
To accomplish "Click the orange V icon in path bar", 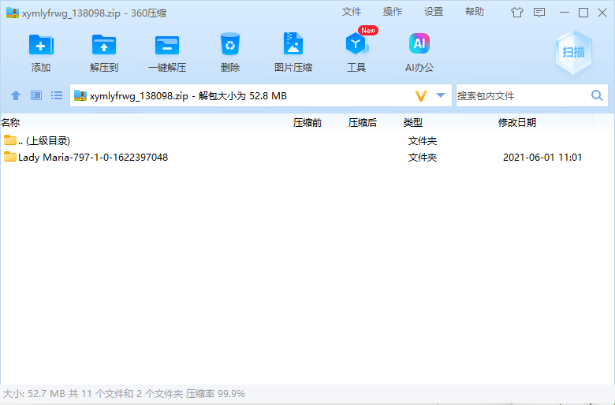I will [421, 95].
